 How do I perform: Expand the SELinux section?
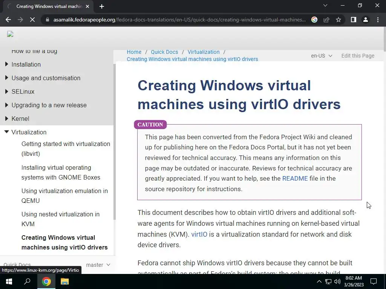pyautogui.click(x=7, y=91)
